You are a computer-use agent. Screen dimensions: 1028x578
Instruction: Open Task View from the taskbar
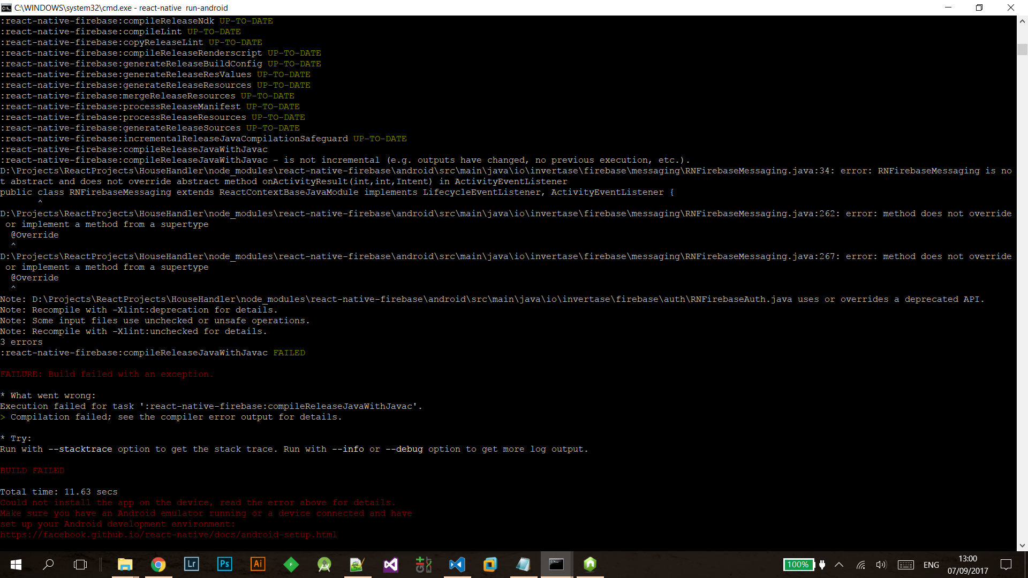[x=80, y=565]
